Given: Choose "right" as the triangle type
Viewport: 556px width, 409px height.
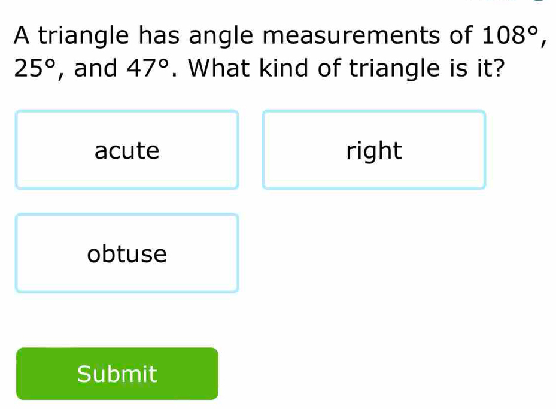Looking at the screenshot, I should 373,150.
